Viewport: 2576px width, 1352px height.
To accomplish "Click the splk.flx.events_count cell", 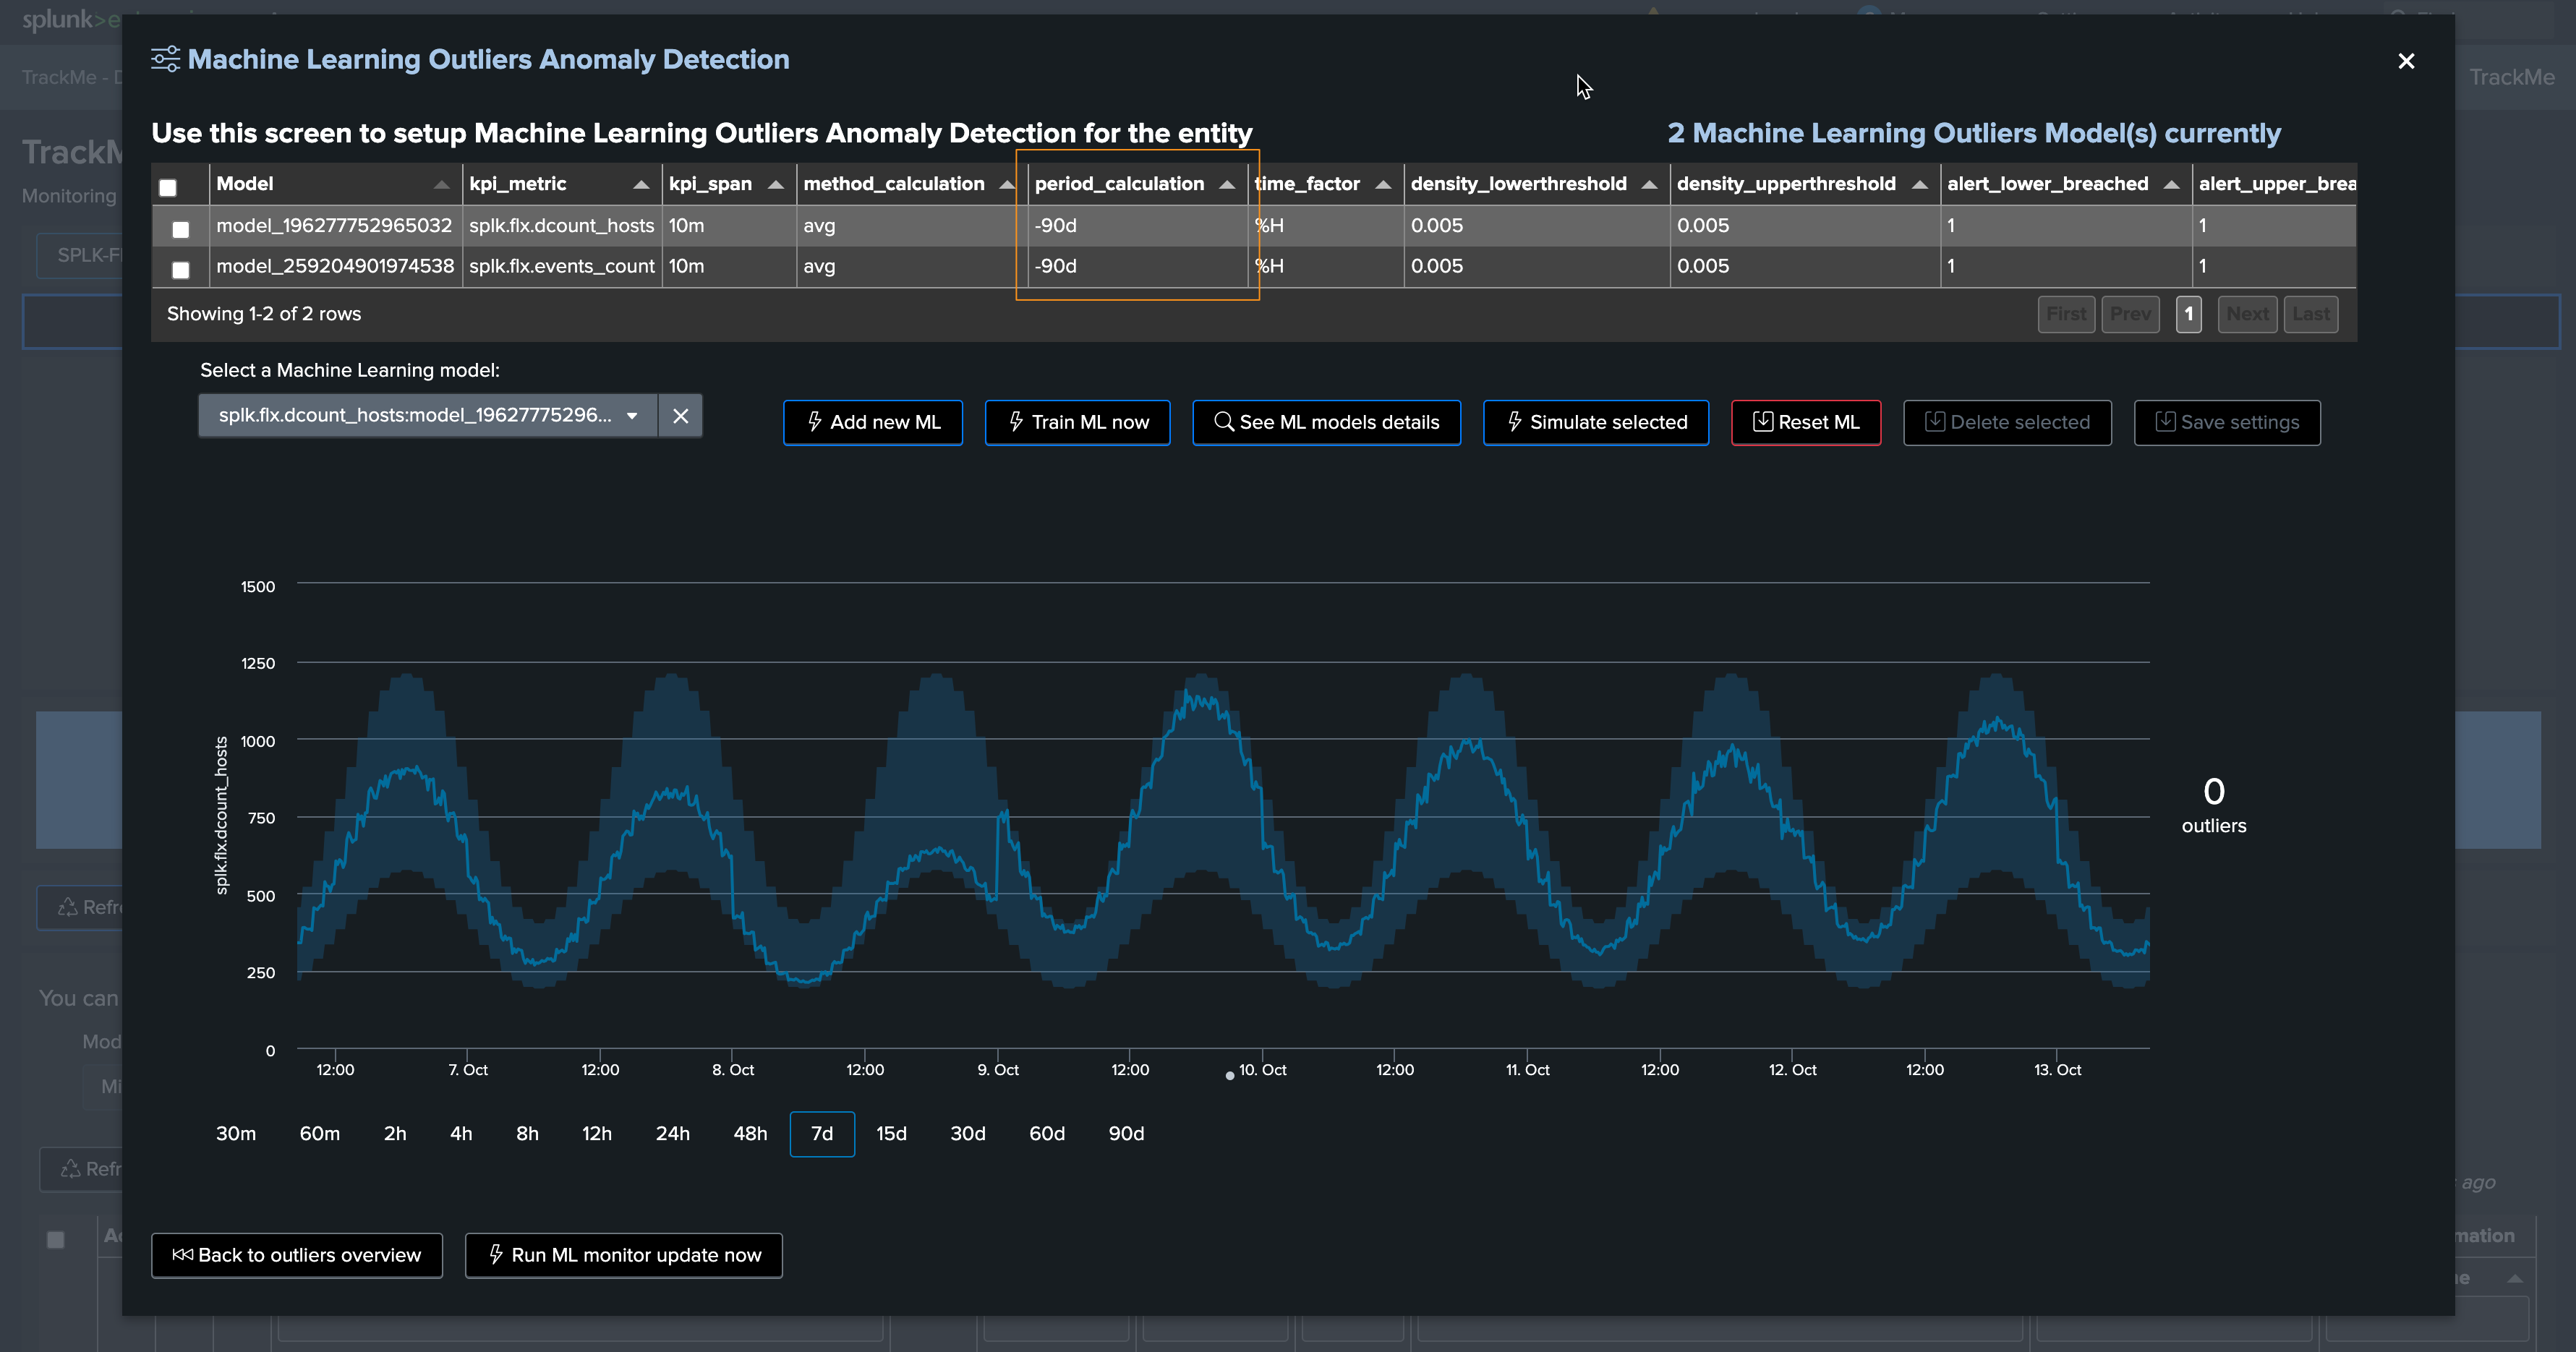I will coord(561,267).
